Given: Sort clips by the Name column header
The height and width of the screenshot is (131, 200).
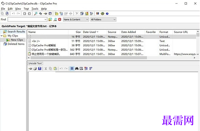Looking at the screenshot, I should [x=48, y=32].
